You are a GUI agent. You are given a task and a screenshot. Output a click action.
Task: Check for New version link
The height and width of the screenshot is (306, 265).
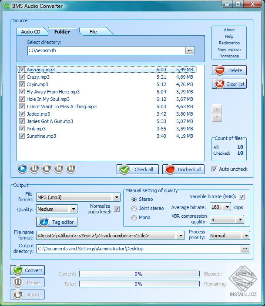(229, 50)
